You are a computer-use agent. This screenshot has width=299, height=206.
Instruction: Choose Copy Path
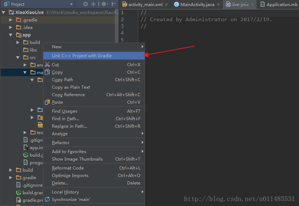coord(94,80)
